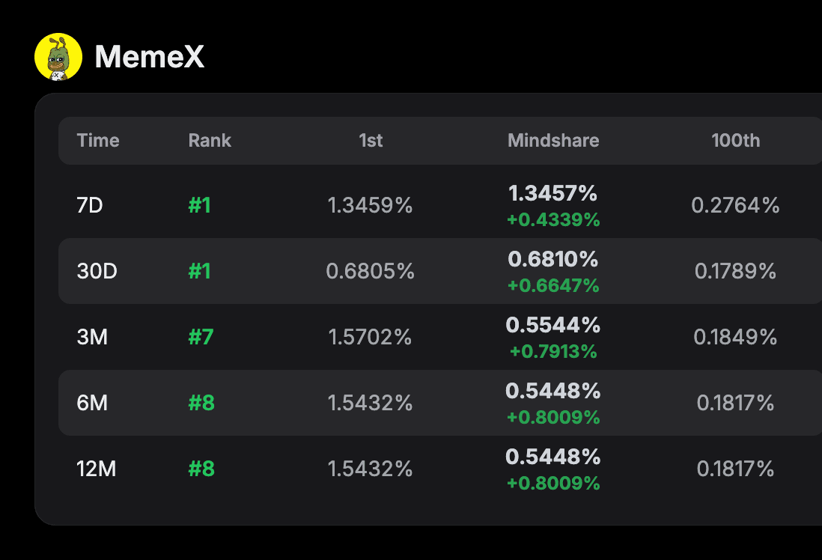Click the 1st column header
822x560 pixels.
click(x=371, y=141)
